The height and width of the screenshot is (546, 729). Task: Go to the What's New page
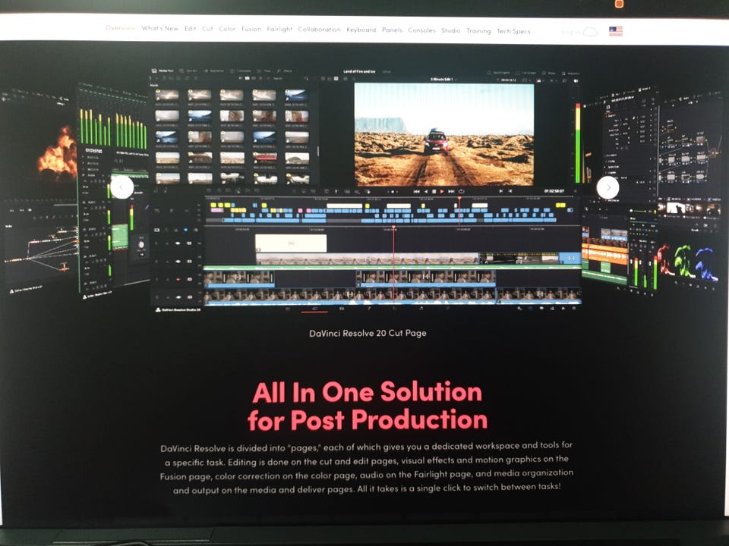(x=160, y=28)
